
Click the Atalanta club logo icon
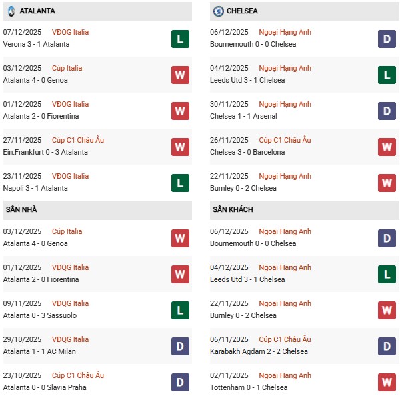[x=11, y=11]
